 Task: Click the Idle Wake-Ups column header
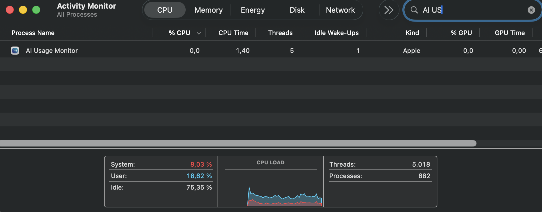point(336,33)
